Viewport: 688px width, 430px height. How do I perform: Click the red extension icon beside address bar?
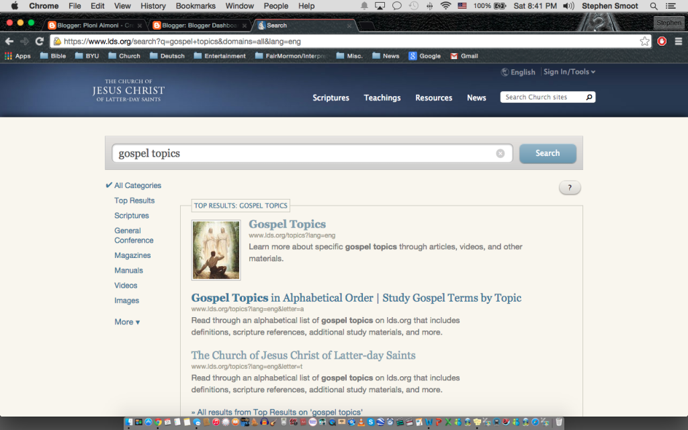(x=662, y=41)
